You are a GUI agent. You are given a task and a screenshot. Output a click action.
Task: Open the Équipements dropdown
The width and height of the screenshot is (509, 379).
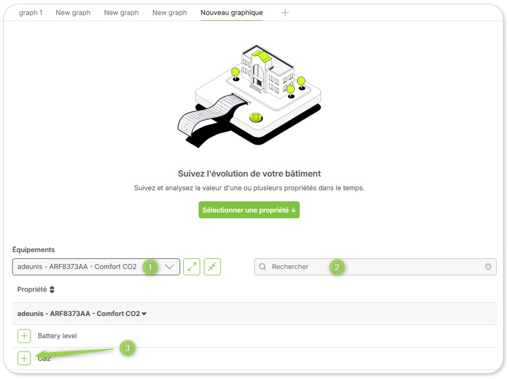coord(96,266)
